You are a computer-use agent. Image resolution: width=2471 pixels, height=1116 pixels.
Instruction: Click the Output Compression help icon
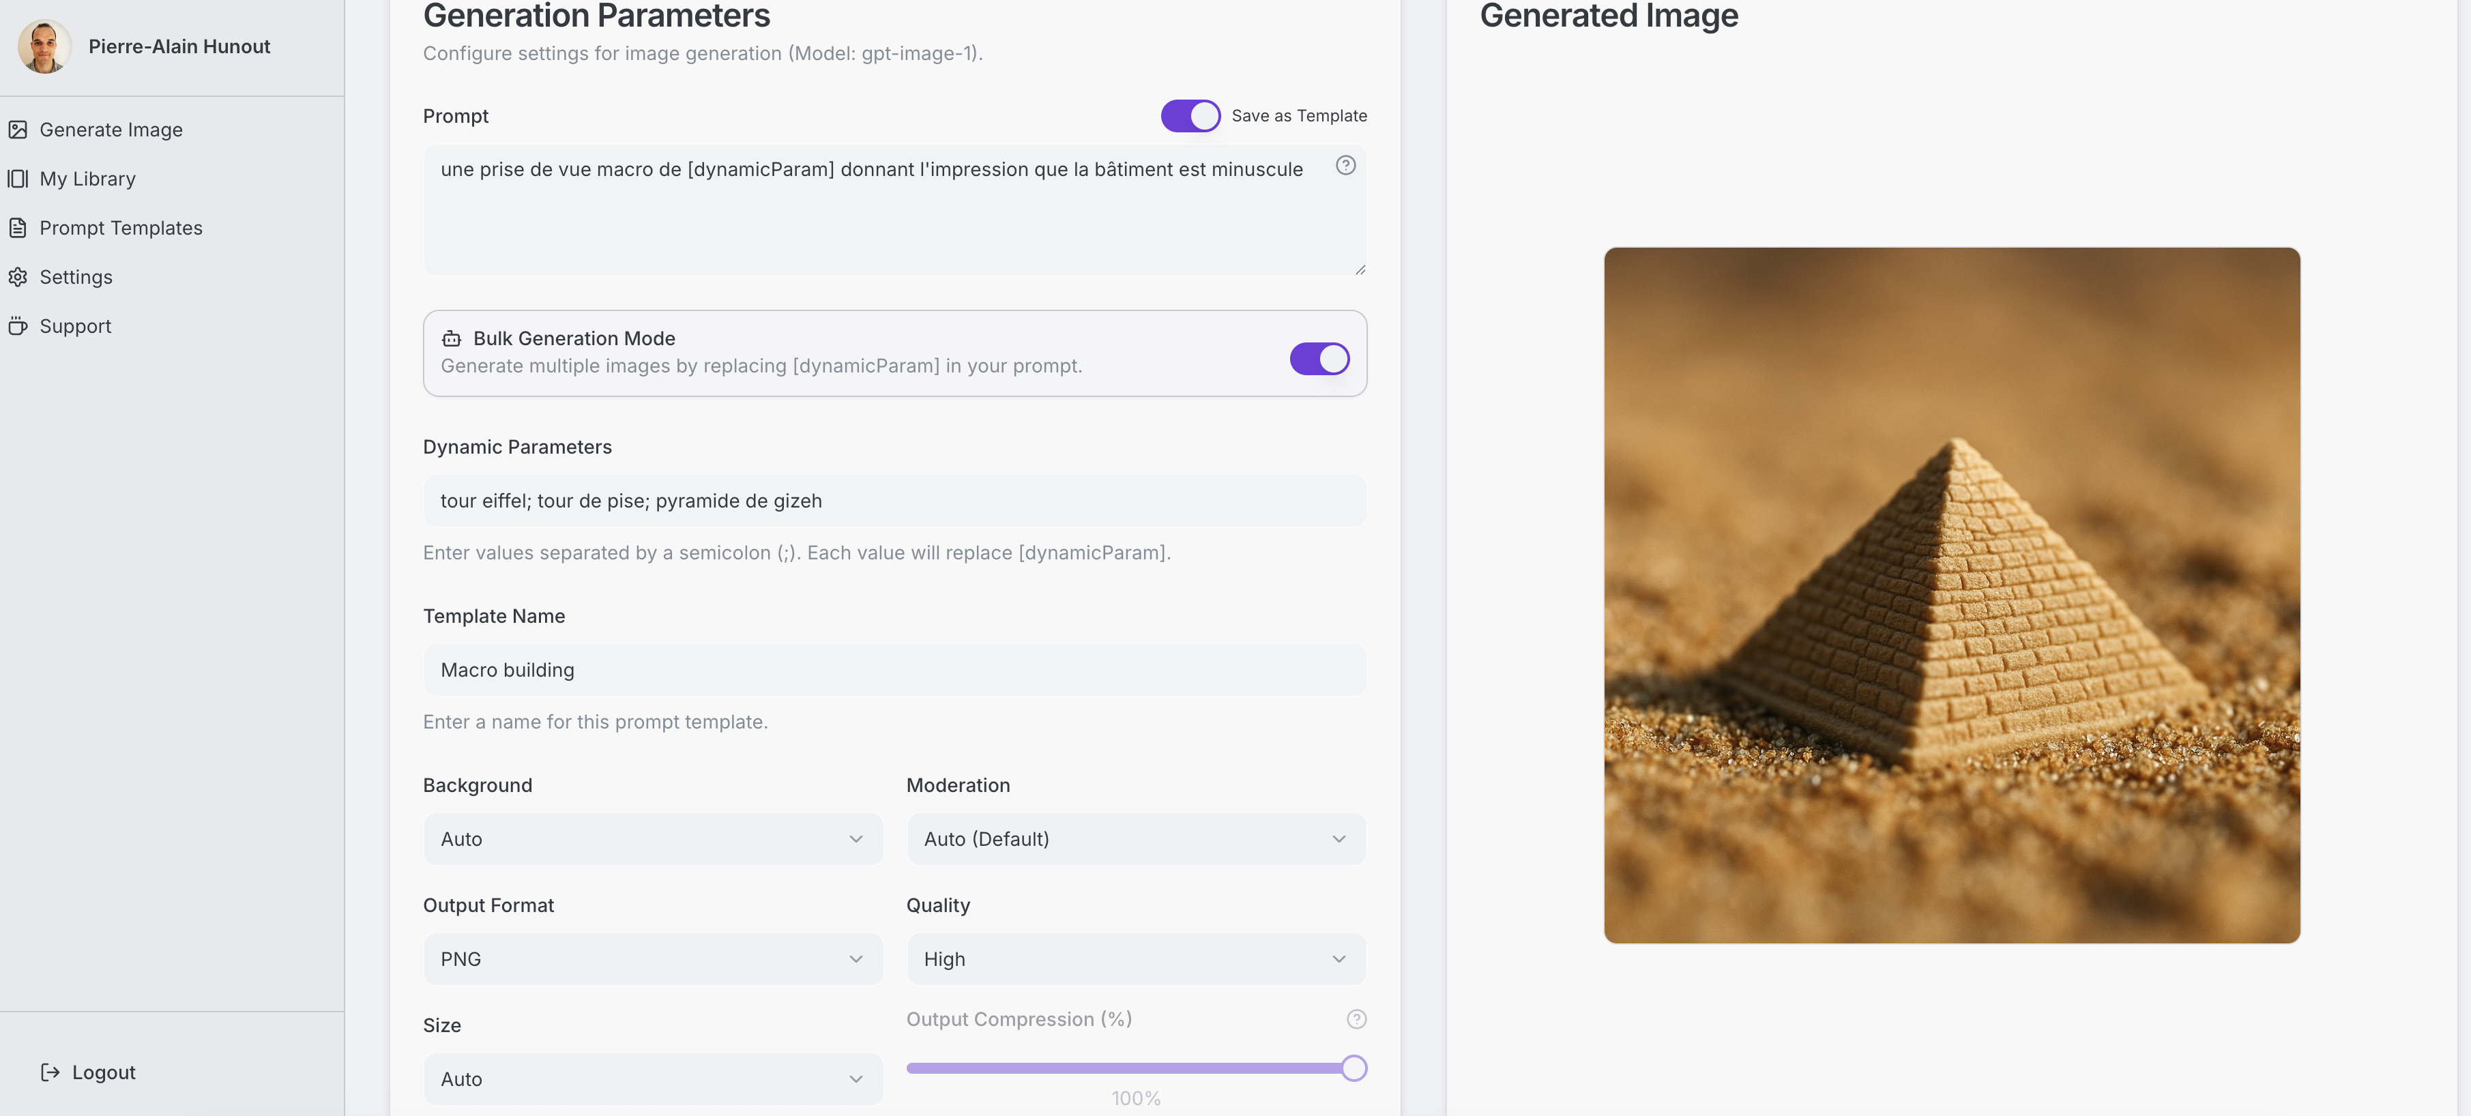click(1356, 1019)
